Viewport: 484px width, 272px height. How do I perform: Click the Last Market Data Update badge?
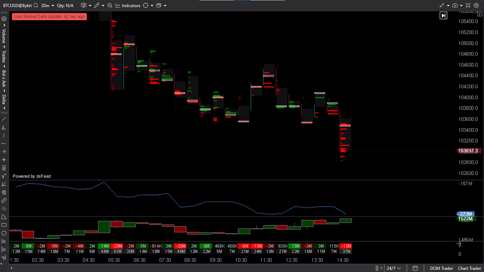click(49, 17)
